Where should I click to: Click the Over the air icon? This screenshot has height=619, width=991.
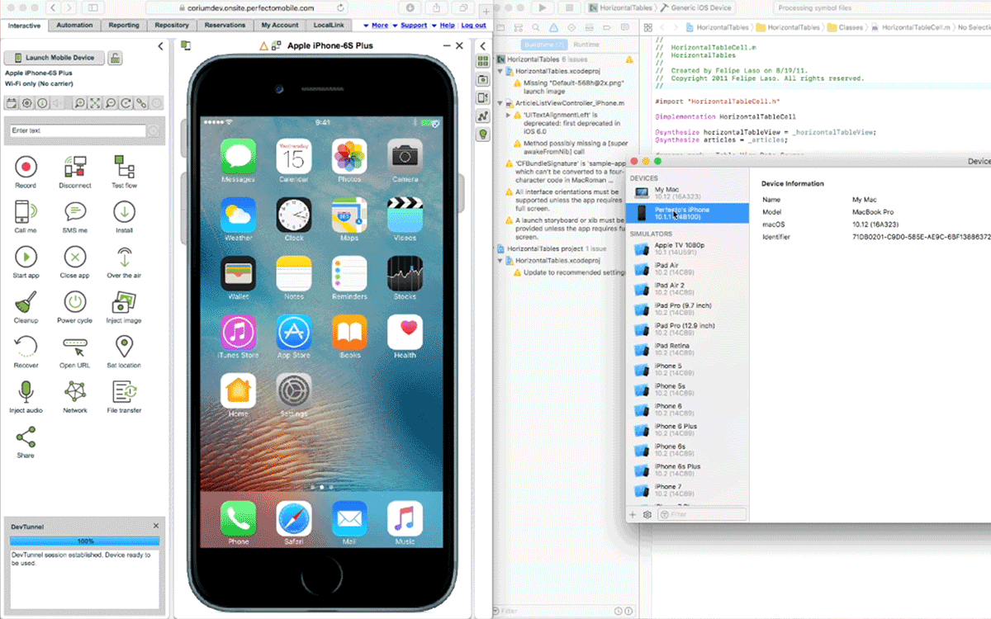pyautogui.click(x=124, y=257)
